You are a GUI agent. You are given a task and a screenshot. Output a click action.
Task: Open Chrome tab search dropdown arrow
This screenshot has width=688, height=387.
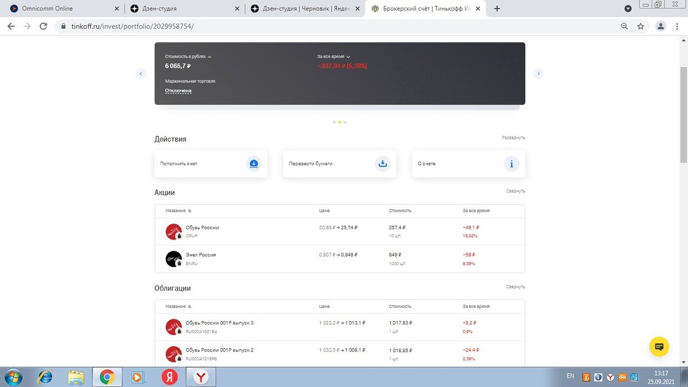pyautogui.click(x=628, y=9)
